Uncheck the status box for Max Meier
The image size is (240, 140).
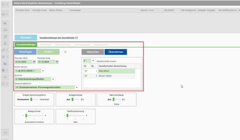pos(86,71)
